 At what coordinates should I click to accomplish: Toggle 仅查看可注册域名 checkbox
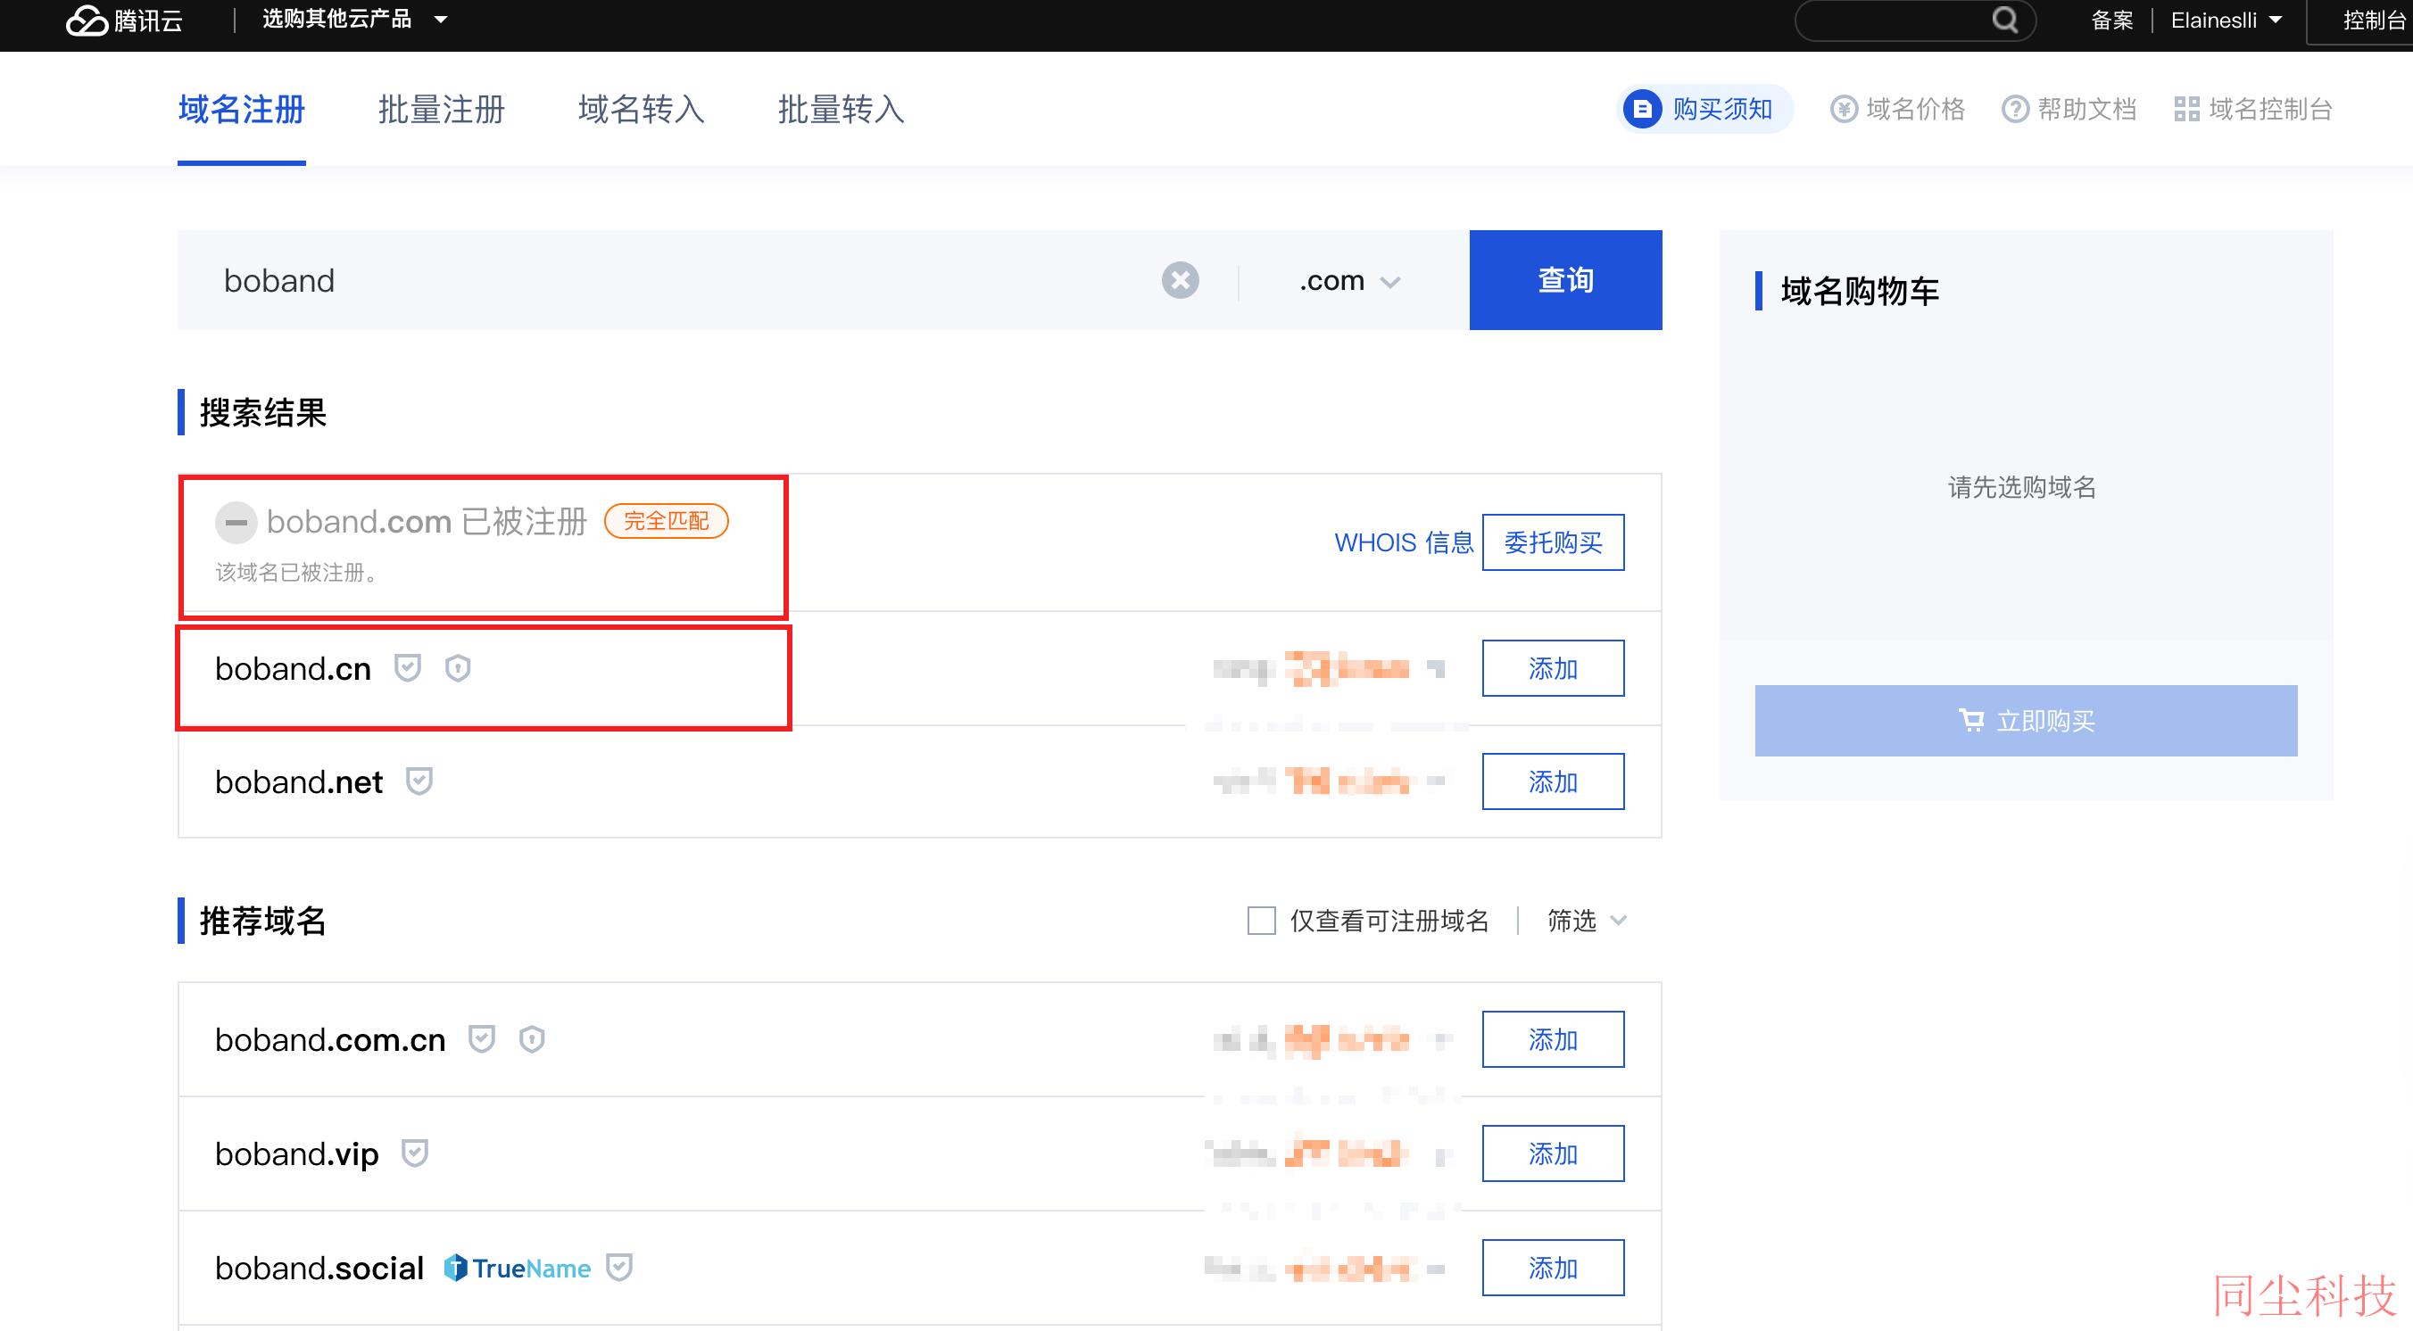coord(1262,921)
